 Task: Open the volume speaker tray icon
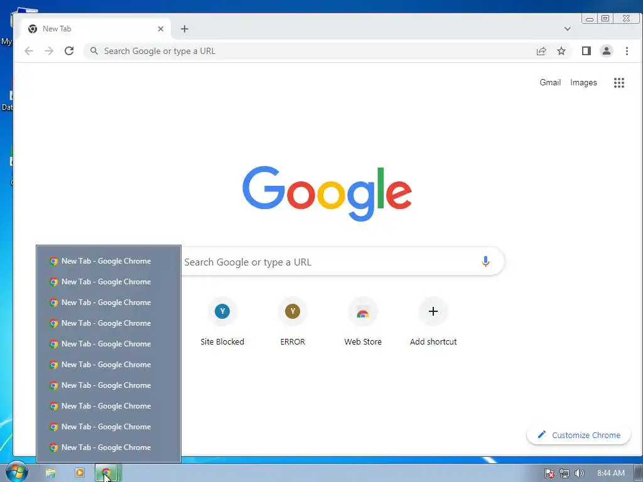point(579,473)
